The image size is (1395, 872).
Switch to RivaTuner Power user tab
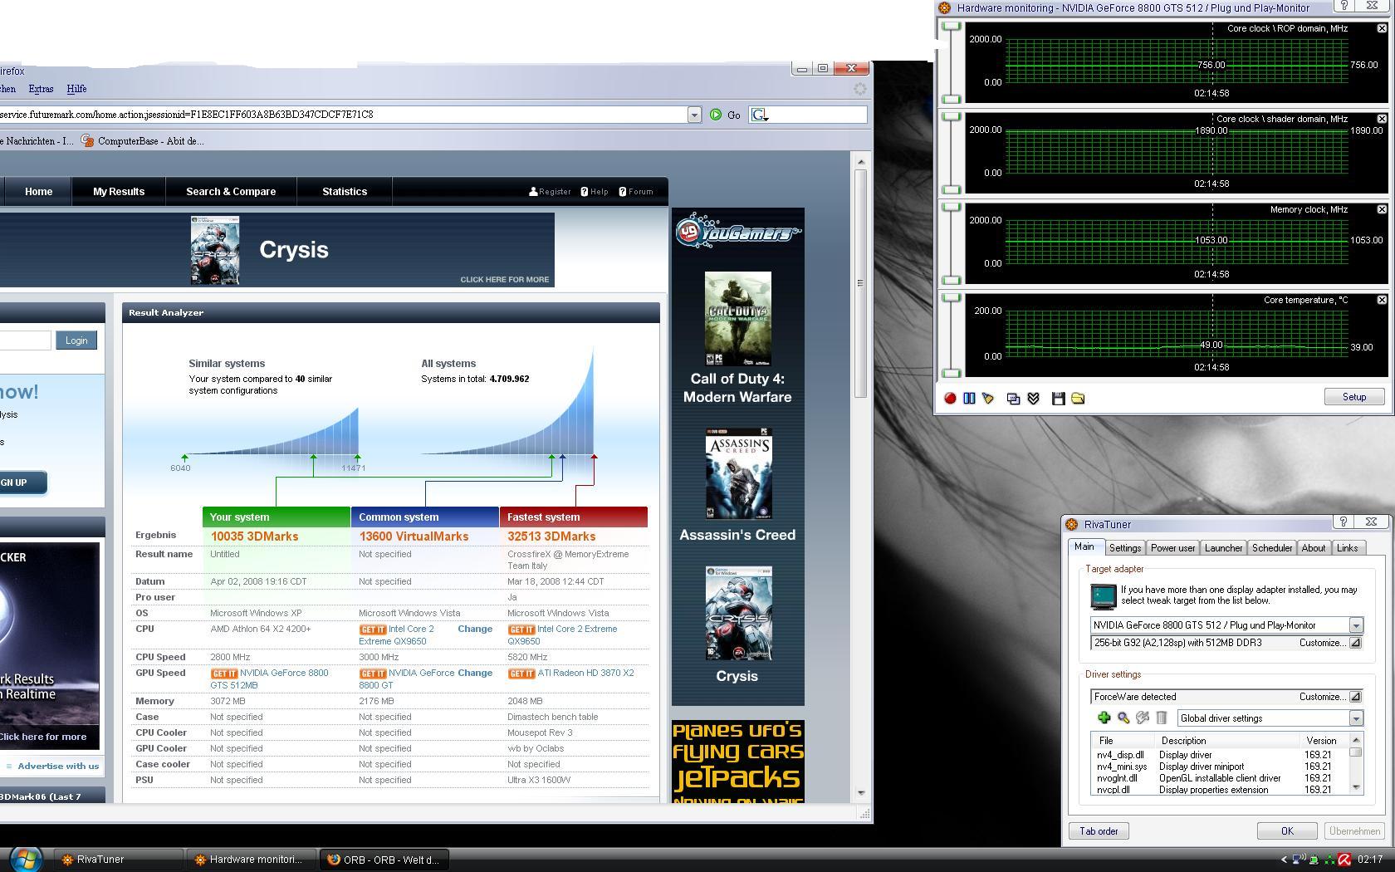click(1172, 548)
